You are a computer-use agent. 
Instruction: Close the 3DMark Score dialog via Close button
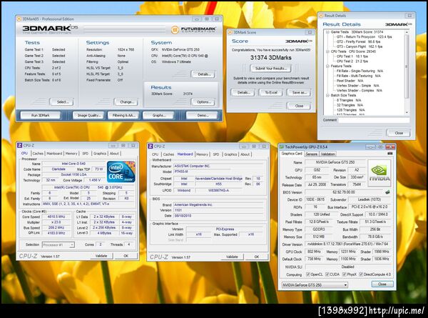point(299,106)
